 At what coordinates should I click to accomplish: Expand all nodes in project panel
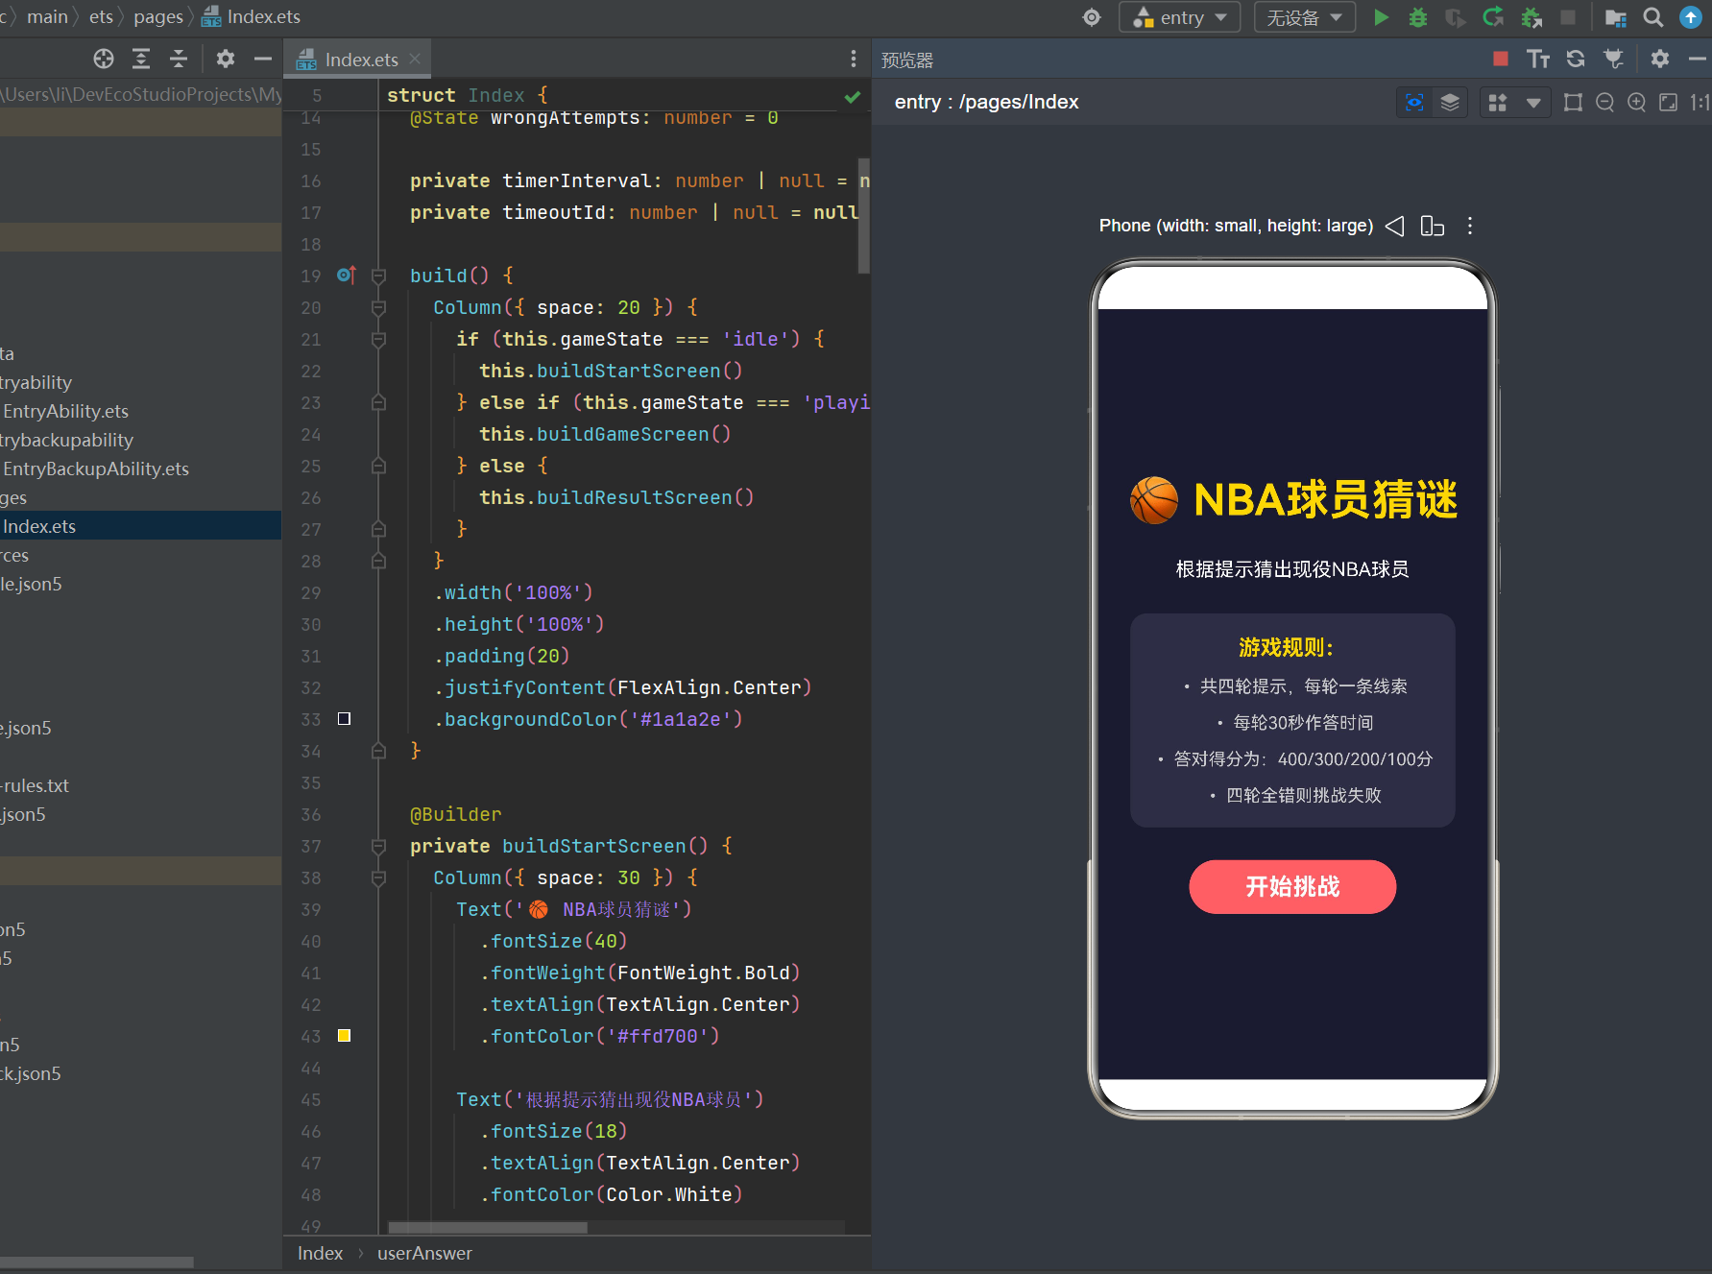click(141, 60)
